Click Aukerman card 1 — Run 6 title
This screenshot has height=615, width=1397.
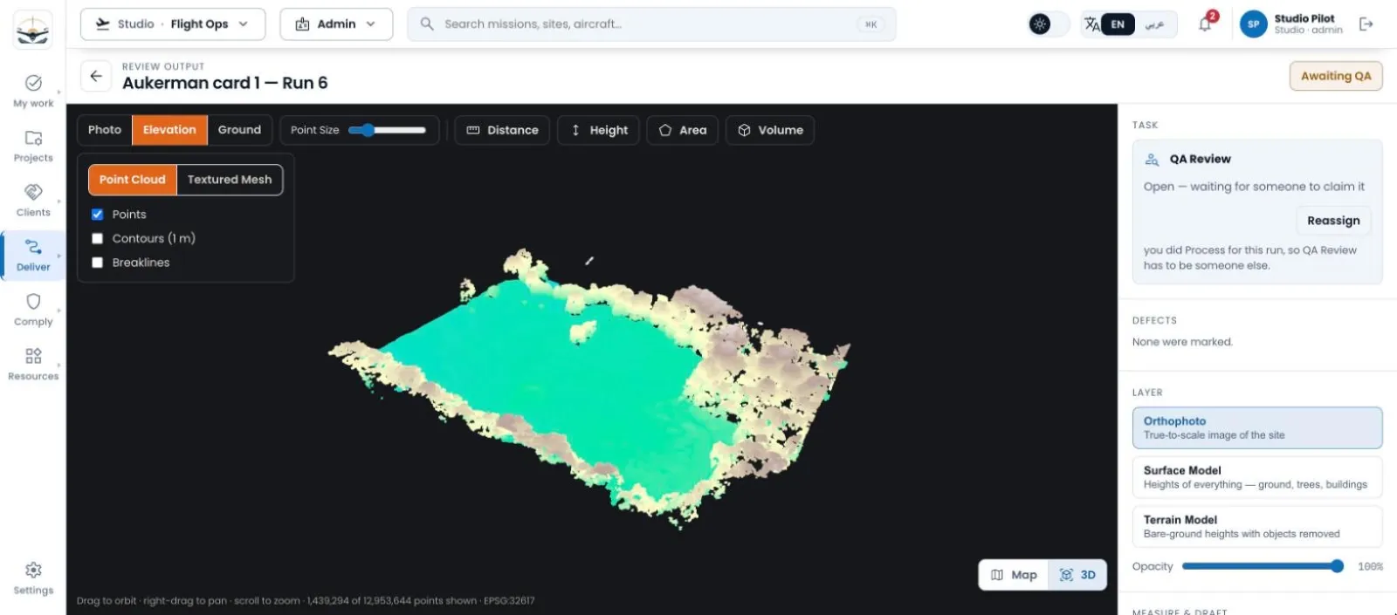[225, 83]
